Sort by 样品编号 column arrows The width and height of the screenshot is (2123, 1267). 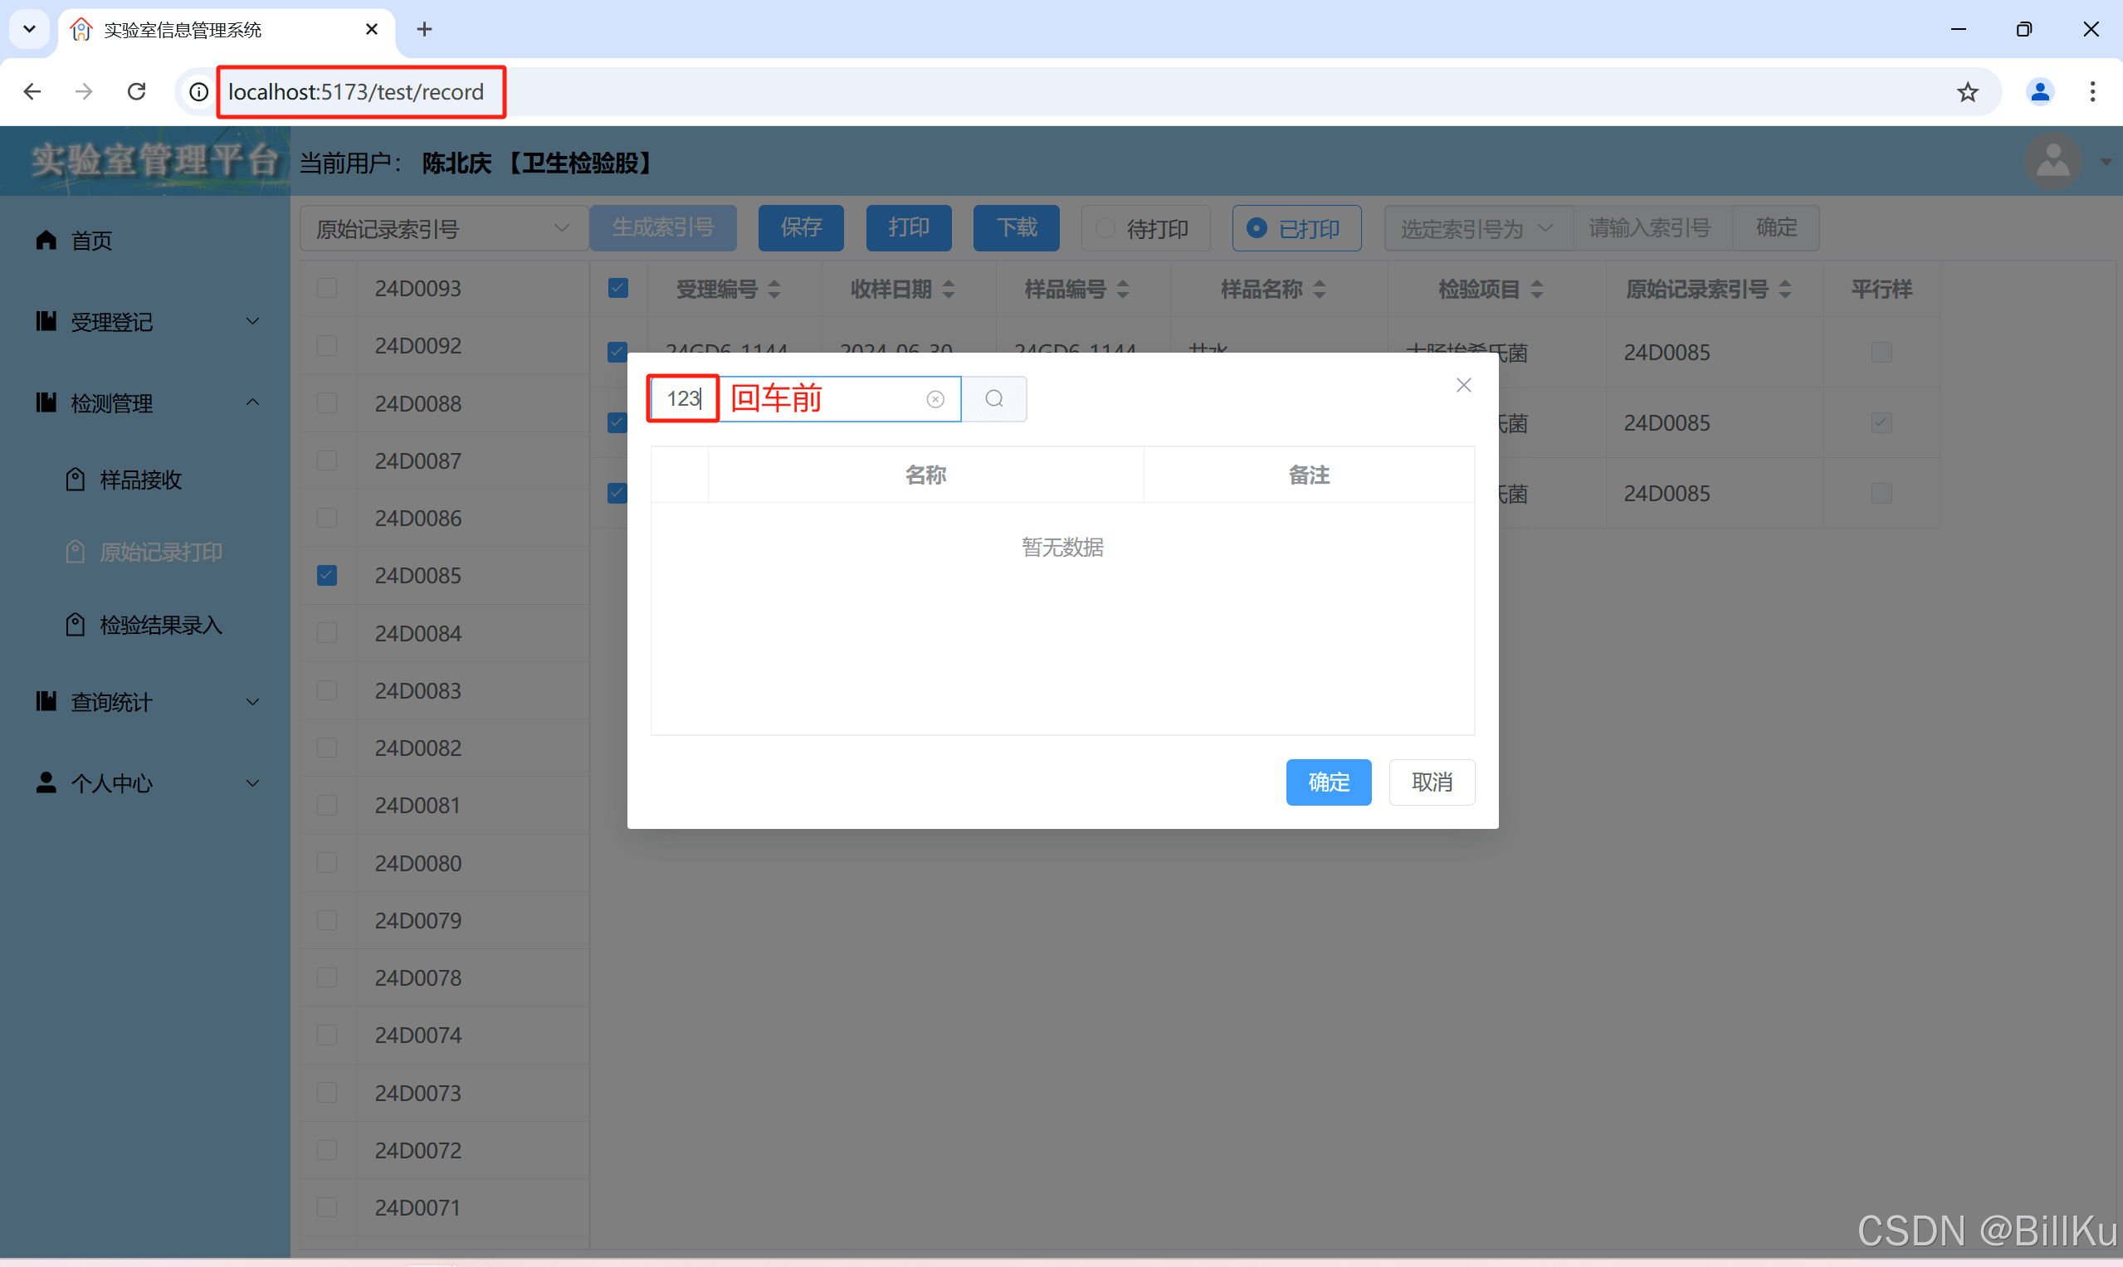pos(1123,290)
